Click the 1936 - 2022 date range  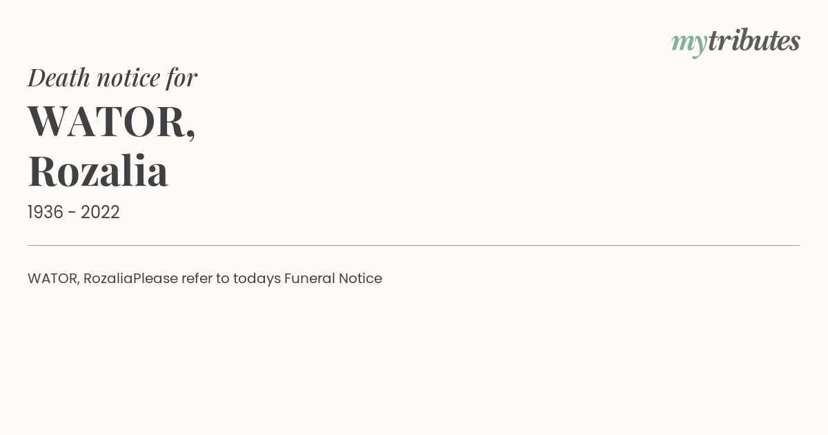click(x=74, y=212)
